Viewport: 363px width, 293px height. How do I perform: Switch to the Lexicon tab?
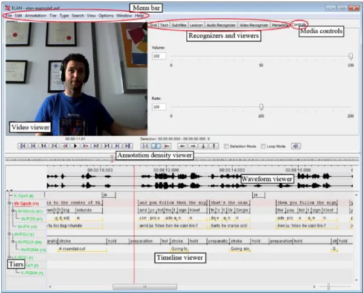coord(196,25)
